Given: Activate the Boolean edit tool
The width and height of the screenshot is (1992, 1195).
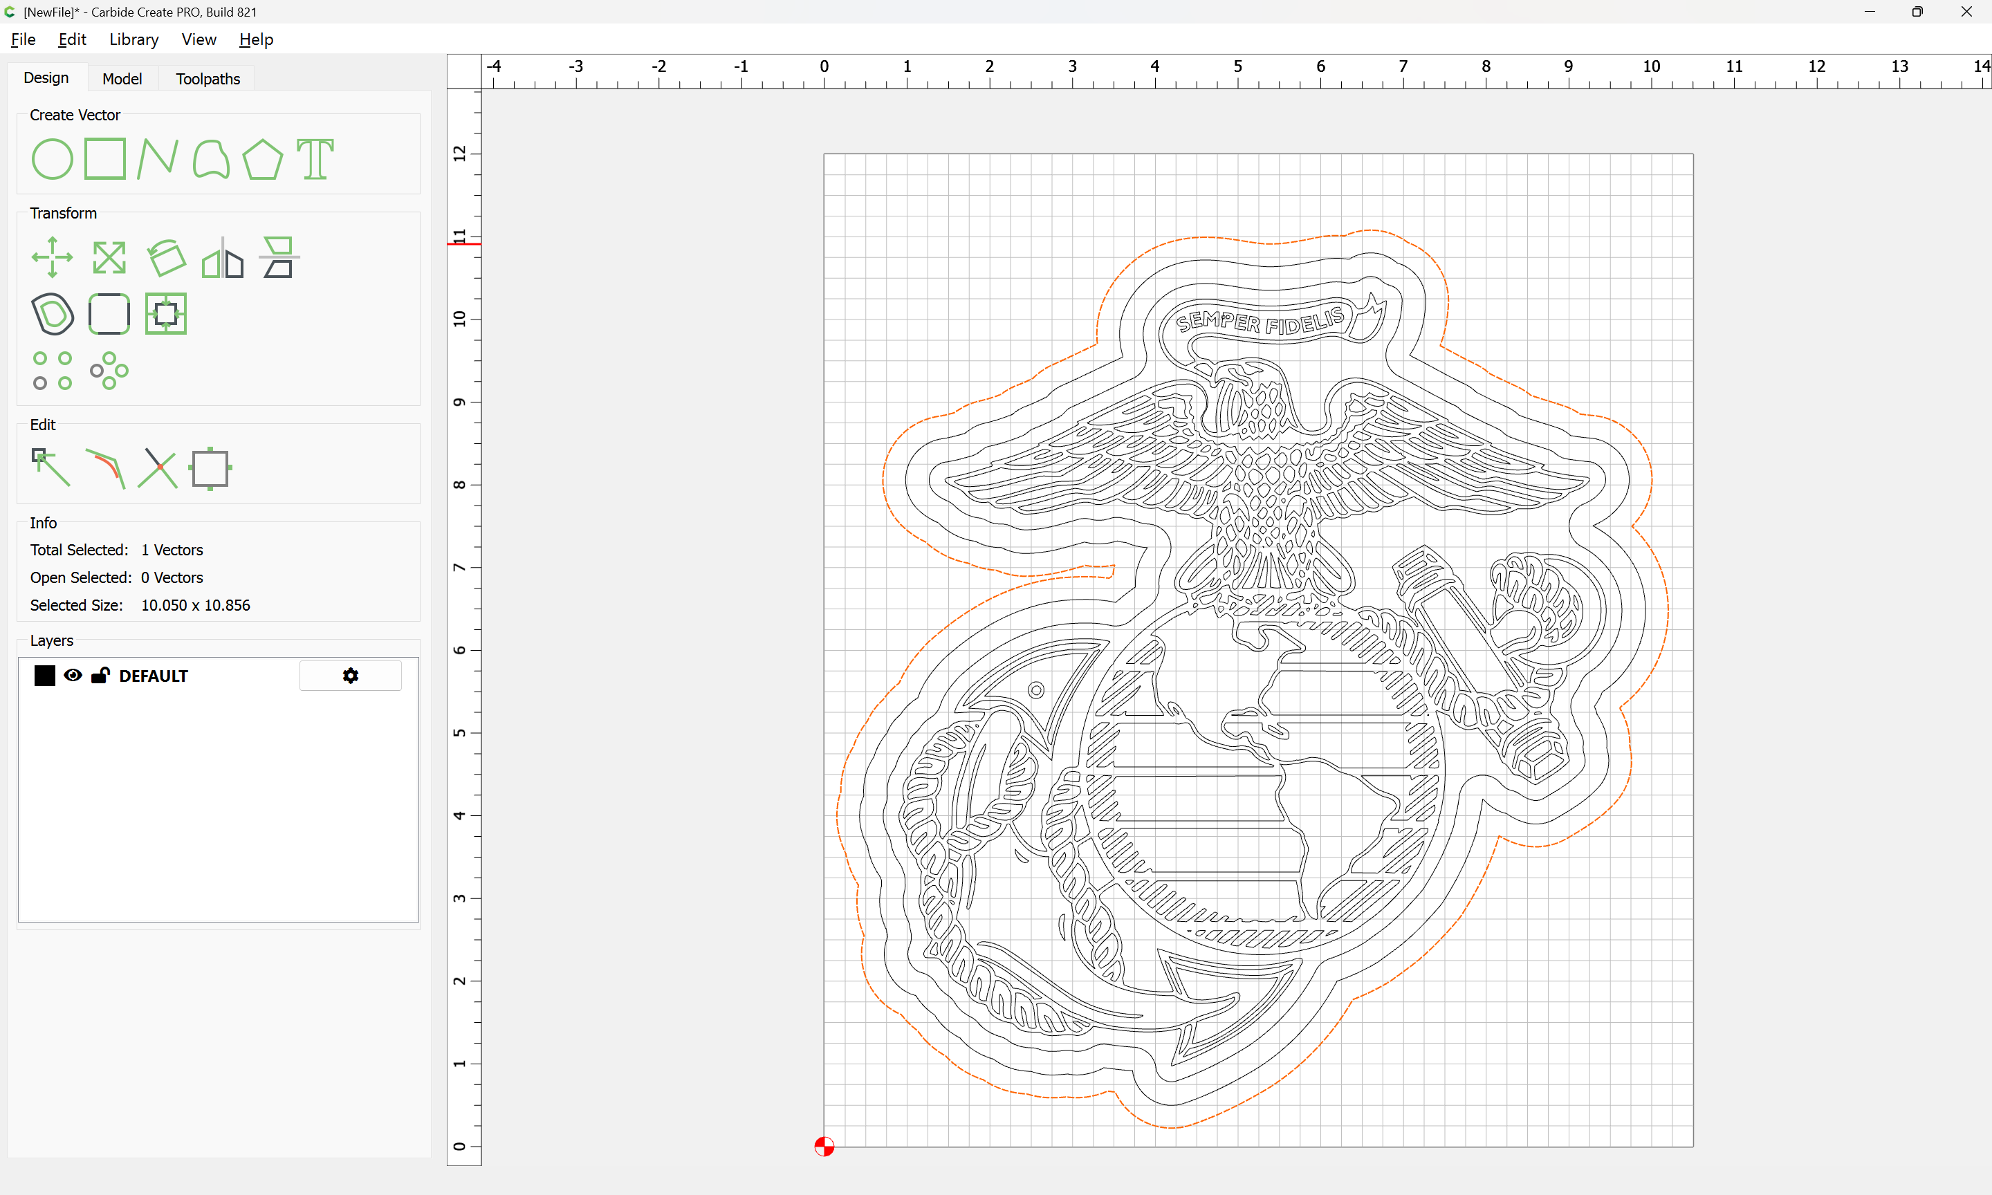Looking at the screenshot, I should (x=211, y=468).
